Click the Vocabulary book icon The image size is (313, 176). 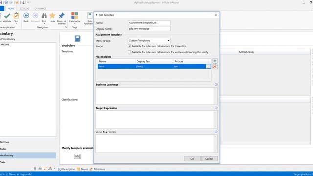pyautogui.click(x=77, y=38)
